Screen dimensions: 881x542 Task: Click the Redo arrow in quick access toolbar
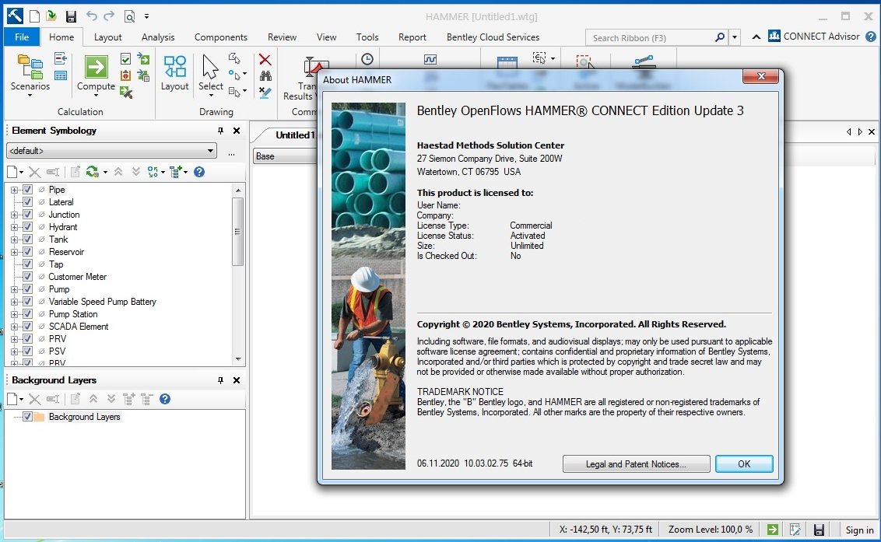pyautogui.click(x=109, y=16)
